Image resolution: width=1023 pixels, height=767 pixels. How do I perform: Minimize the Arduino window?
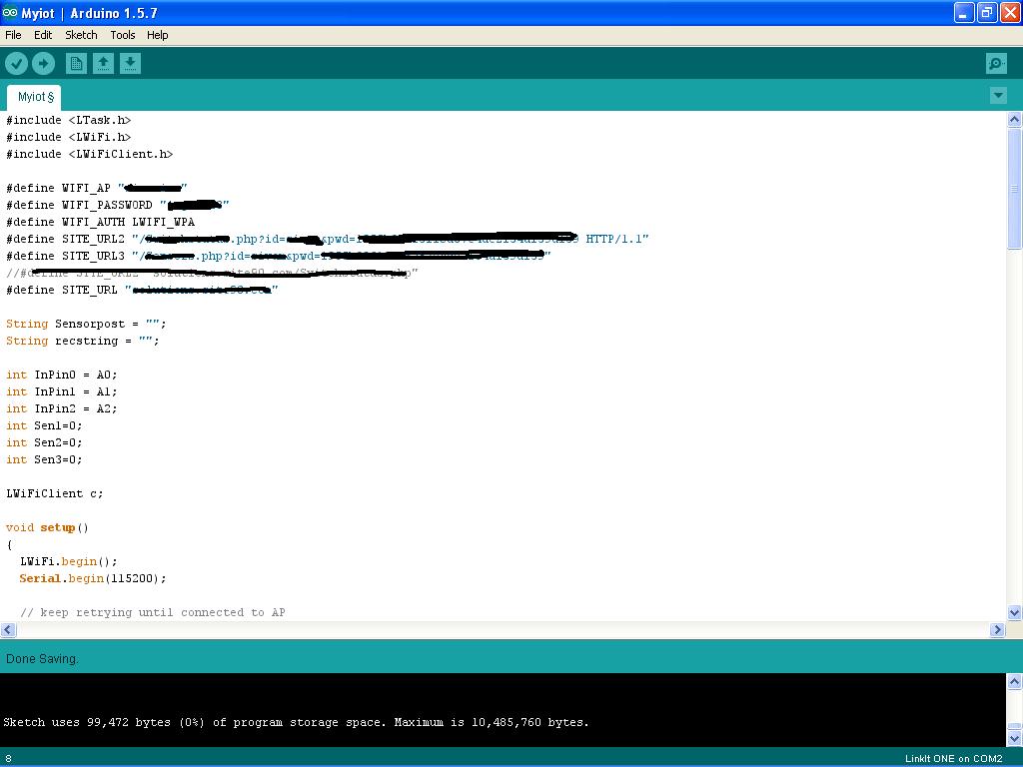coord(964,12)
